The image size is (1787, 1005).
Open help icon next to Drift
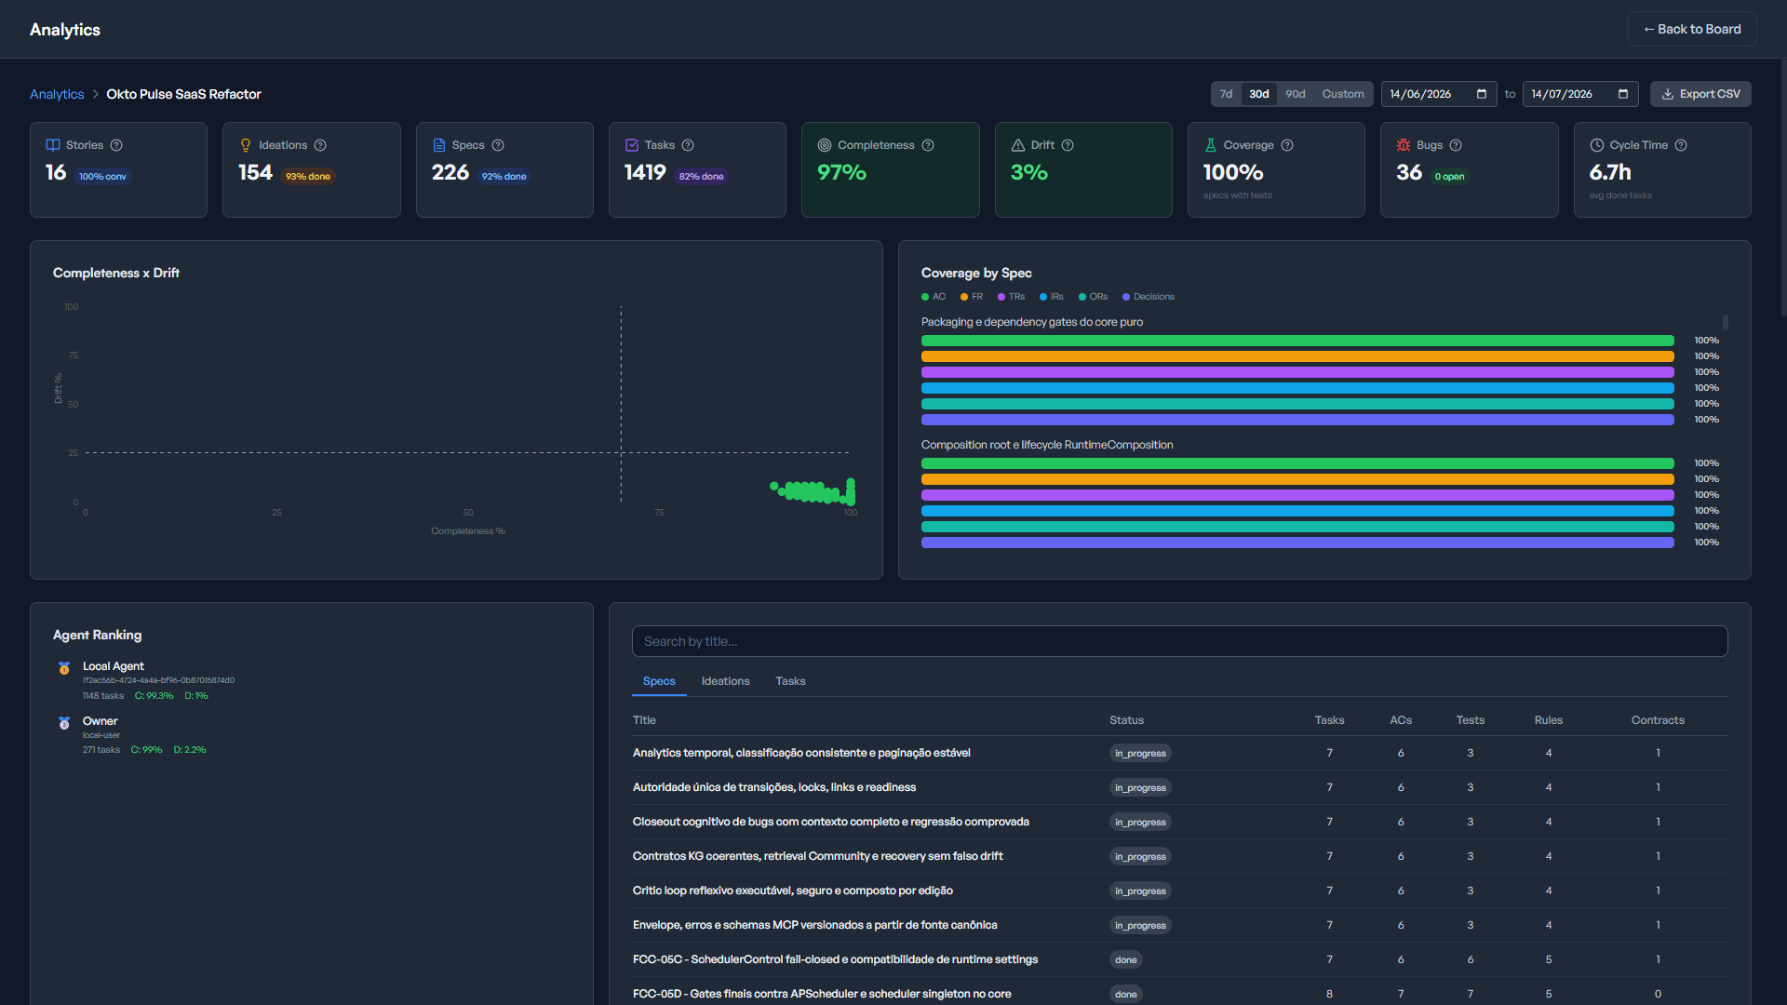1068,145
